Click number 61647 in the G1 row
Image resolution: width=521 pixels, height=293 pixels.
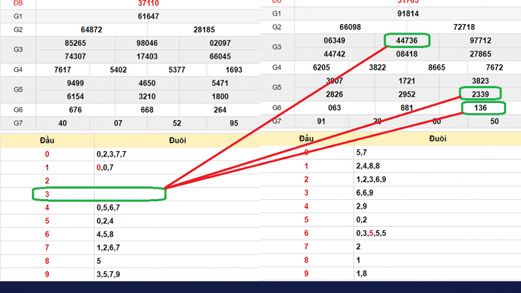click(x=148, y=16)
